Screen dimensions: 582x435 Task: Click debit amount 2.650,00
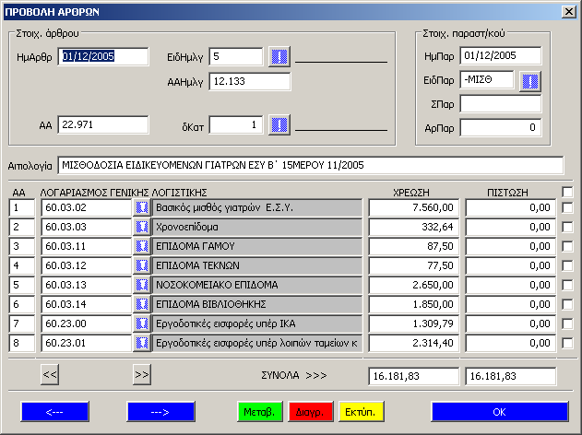click(x=414, y=285)
